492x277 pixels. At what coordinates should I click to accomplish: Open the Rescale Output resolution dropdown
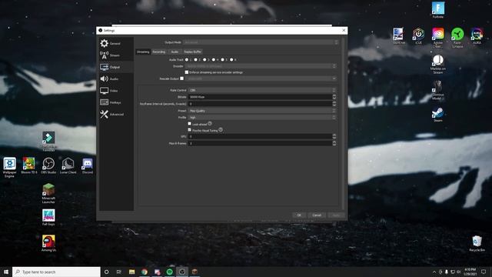point(261,78)
